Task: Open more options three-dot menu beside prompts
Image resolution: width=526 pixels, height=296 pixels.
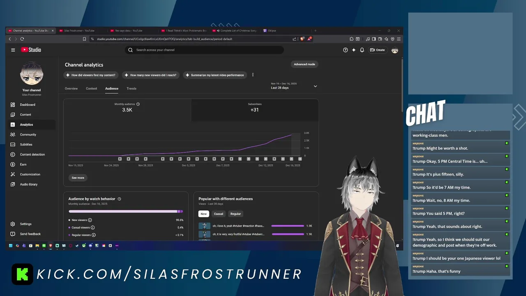Action: coord(253,75)
